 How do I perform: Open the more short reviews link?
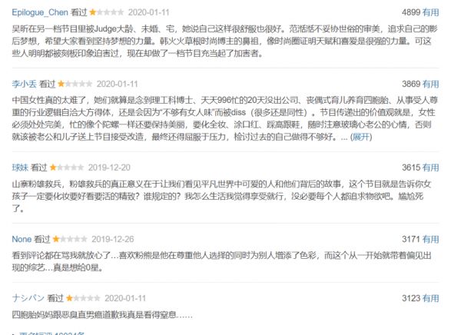pos(51,333)
